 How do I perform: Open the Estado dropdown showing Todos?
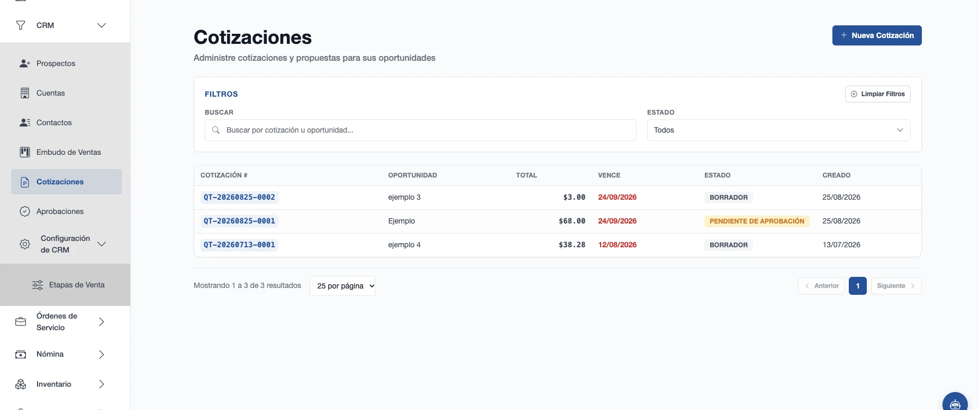(778, 130)
